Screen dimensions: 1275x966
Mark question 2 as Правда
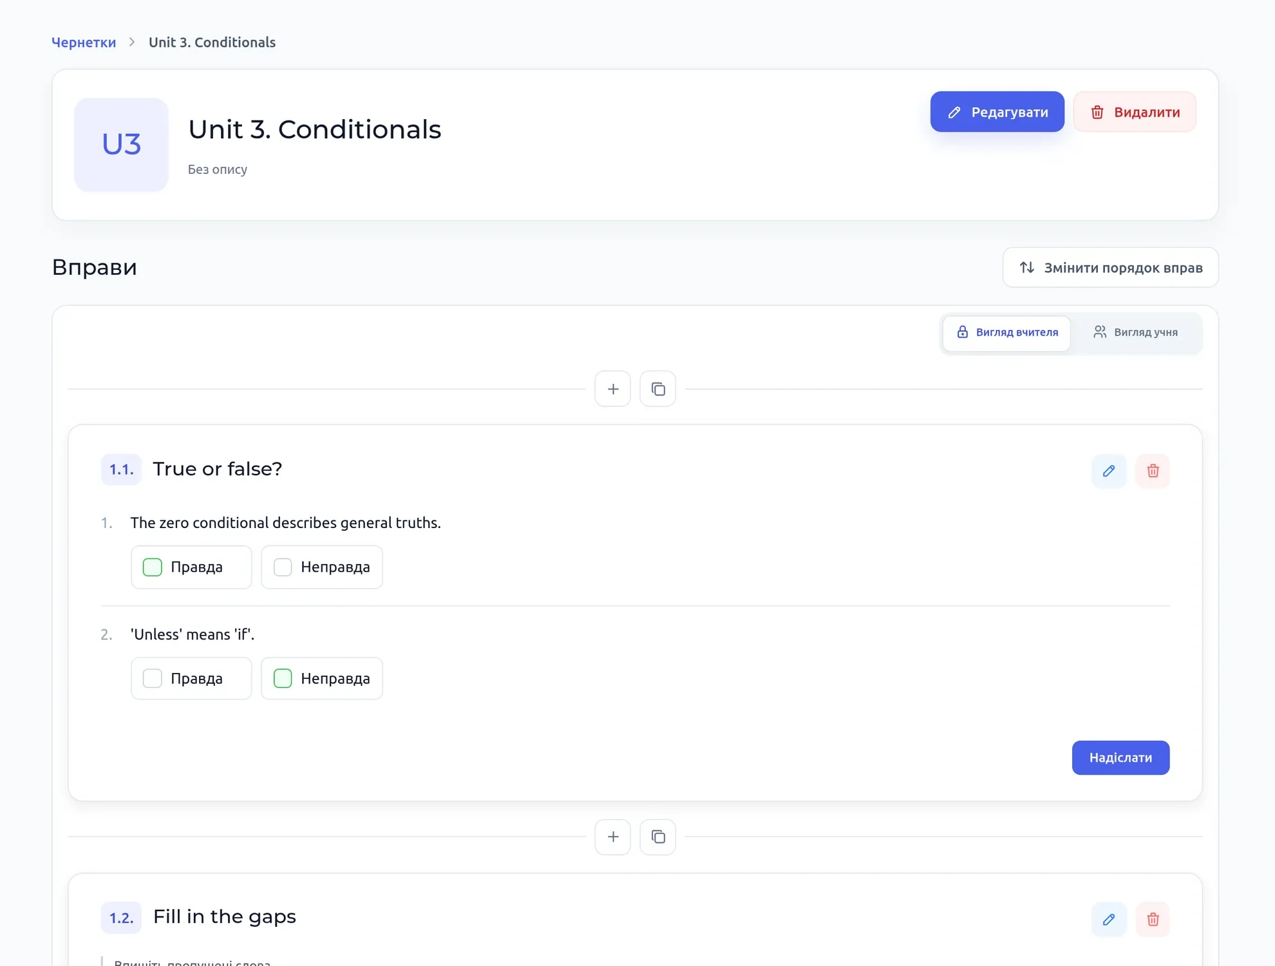(191, 678)
